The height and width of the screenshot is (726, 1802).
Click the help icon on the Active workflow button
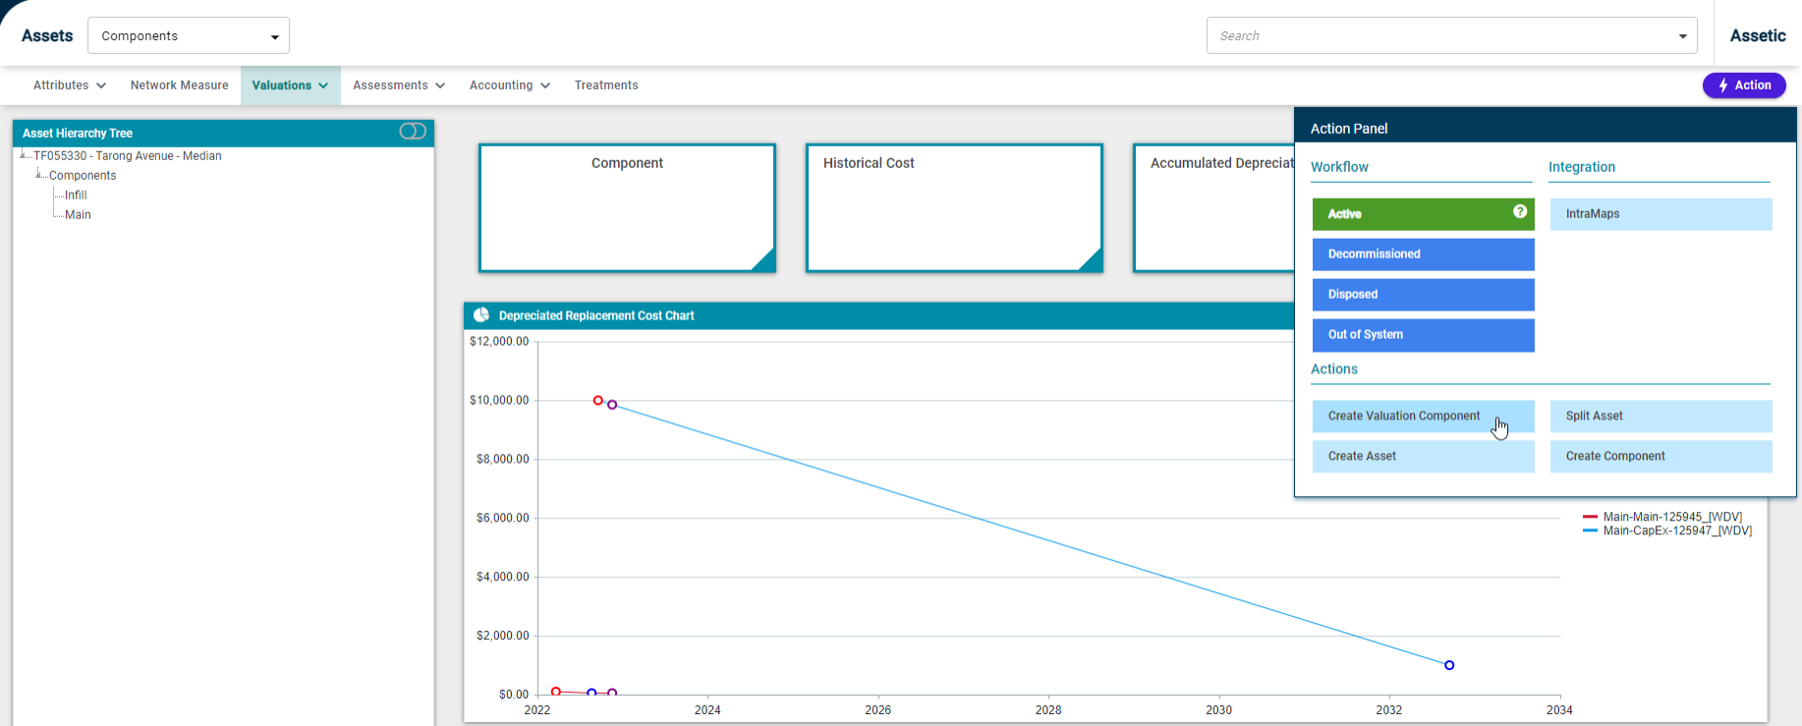(1519, 212)
